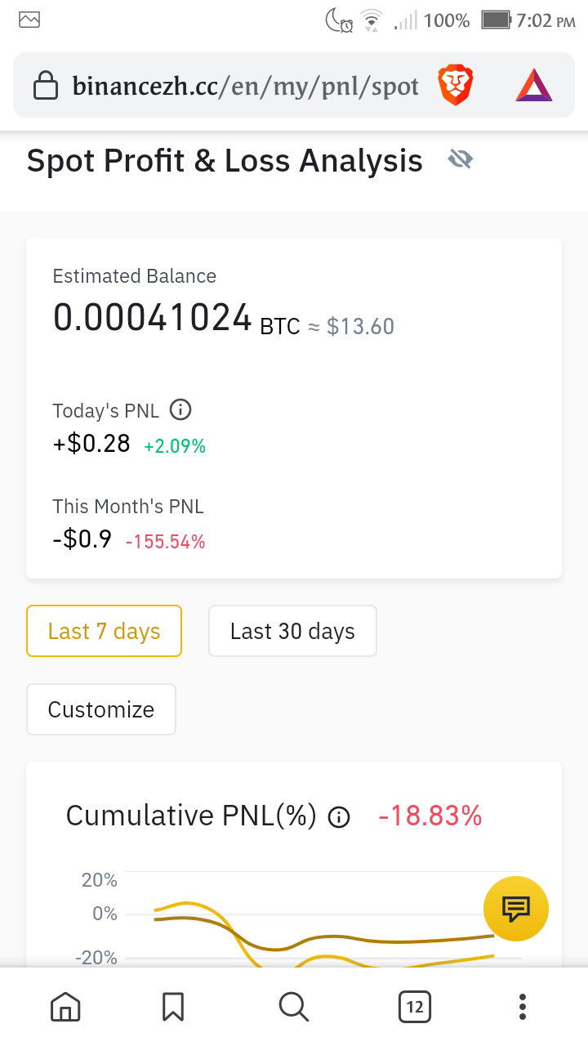This screenshot has height=1046, width=588.
Task: Open the bookmarks icon in bottom bar
Action: click(x=173, y=1007)
